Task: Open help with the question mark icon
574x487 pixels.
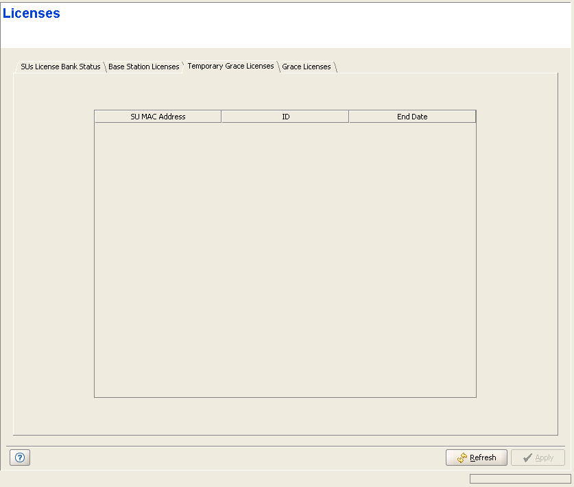Action: point(20,458)
